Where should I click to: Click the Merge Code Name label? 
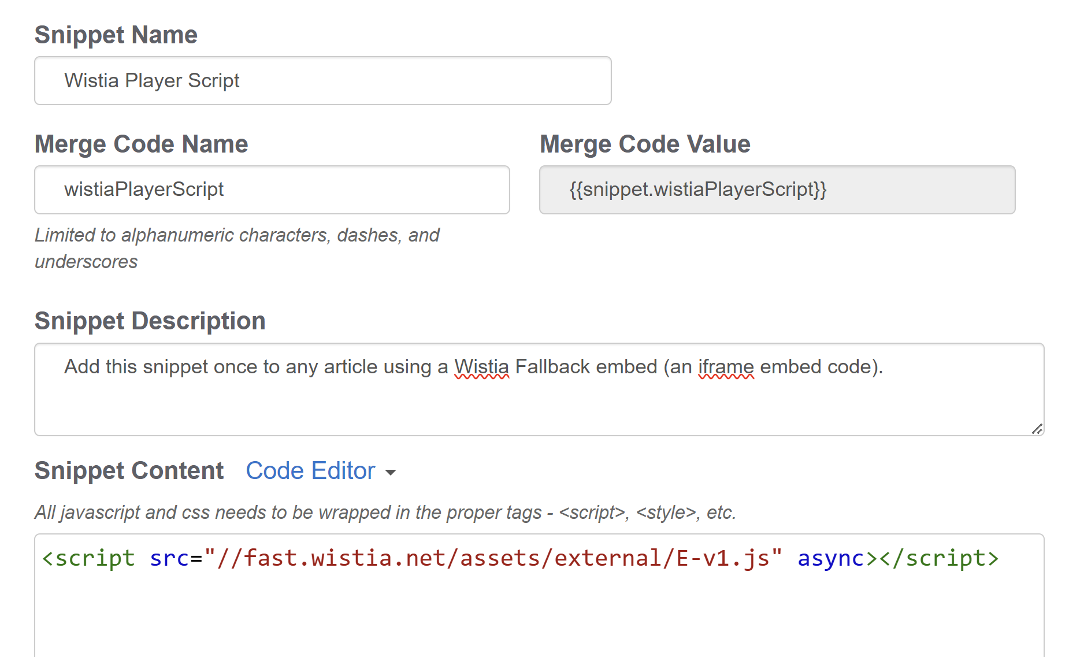(x=141, y=144)
